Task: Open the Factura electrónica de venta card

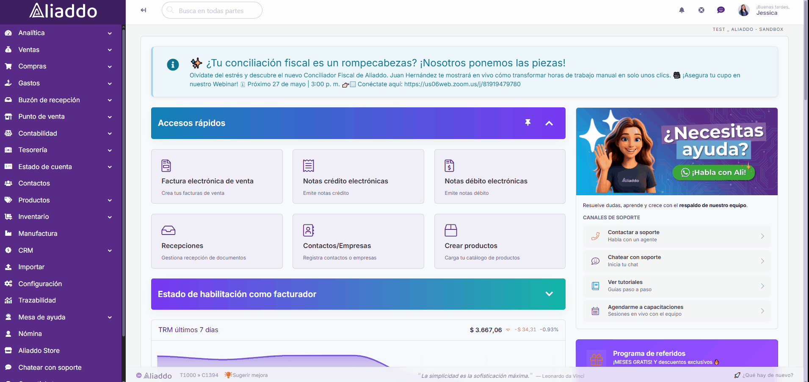Action: point(217,176)
